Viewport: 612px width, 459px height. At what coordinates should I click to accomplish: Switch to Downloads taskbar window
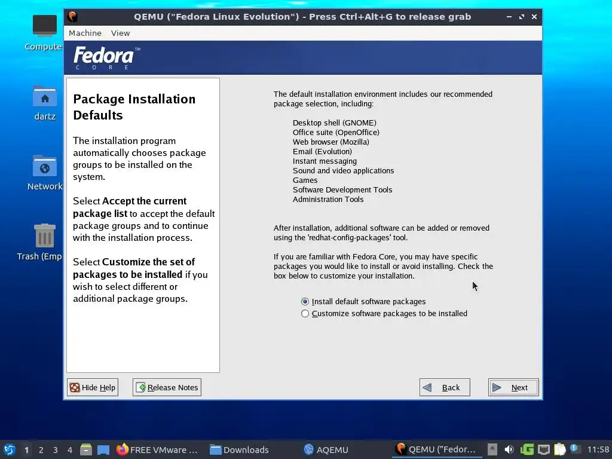[x=239, y=449]
